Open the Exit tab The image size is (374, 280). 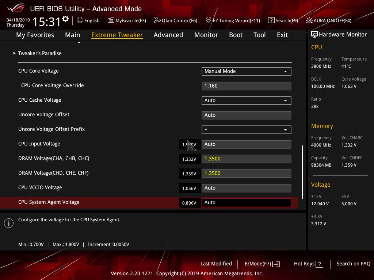pos(282,35)
